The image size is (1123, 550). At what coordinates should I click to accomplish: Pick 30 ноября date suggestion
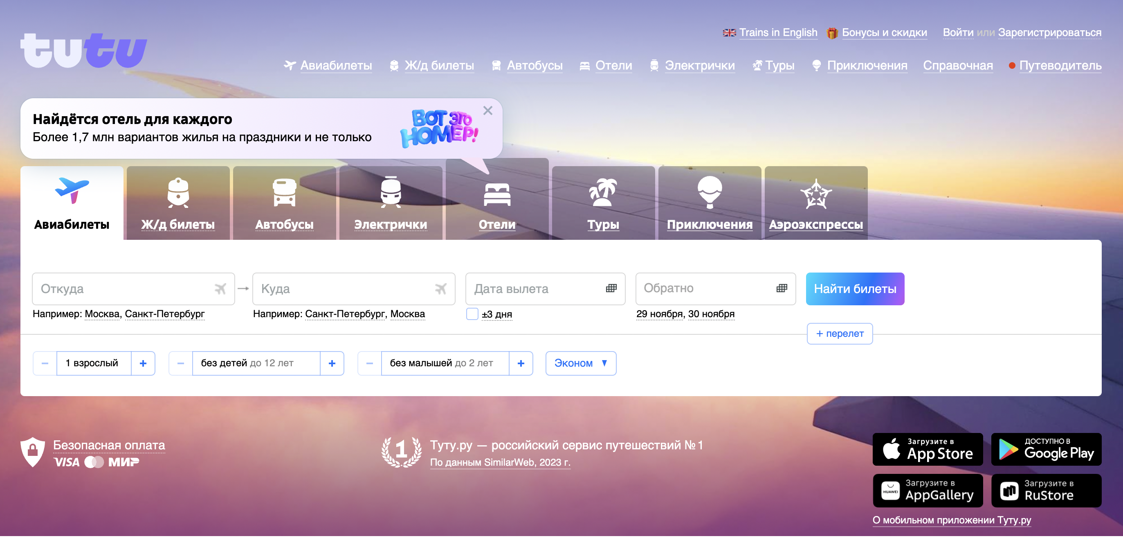click(711, 314)
